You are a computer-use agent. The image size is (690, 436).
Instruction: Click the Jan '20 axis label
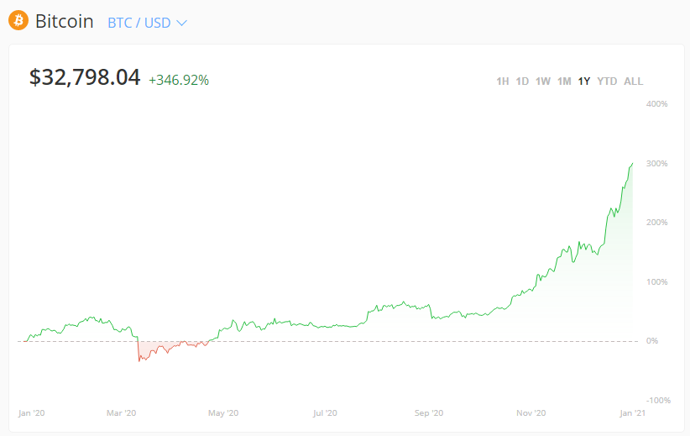point(31,413)
